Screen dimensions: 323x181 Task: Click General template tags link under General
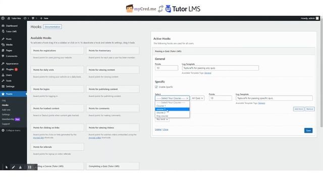207,73
